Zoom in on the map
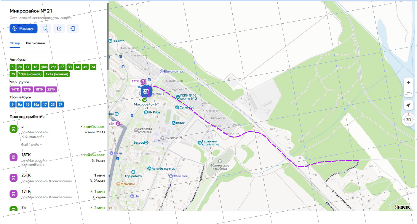Image resolution: width=417 pixels, height=224 pixels. tap(408, 82)
